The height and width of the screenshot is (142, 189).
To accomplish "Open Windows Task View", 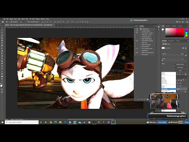I will tap(46, 122).
